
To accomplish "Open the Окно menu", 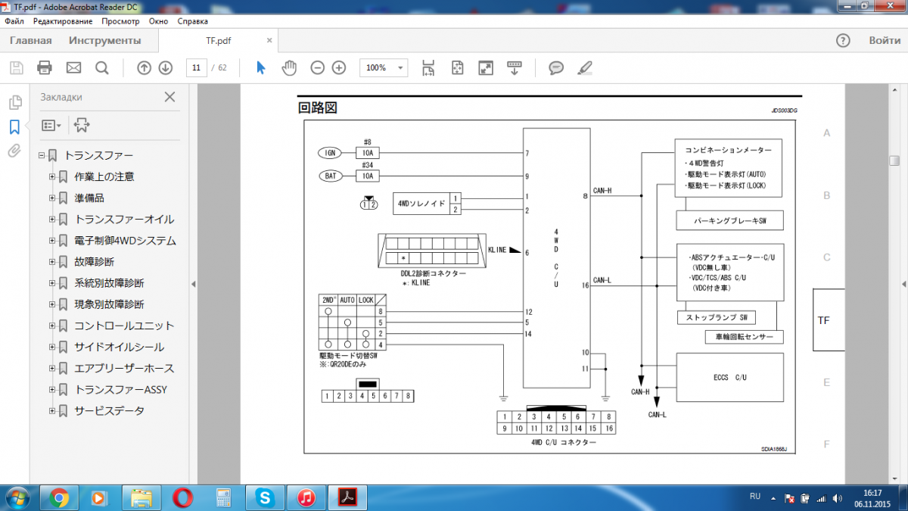I will coord(159,21).
